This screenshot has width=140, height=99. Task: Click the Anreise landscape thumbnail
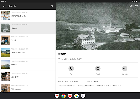click(5, 65)
